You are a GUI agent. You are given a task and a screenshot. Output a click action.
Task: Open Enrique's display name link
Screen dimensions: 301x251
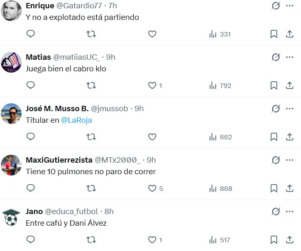click(x=40, y=6)
